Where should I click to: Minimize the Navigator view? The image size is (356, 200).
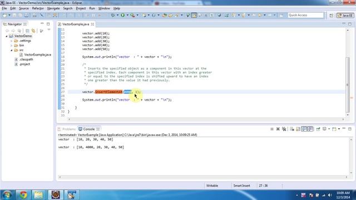[x=42, y=23]
